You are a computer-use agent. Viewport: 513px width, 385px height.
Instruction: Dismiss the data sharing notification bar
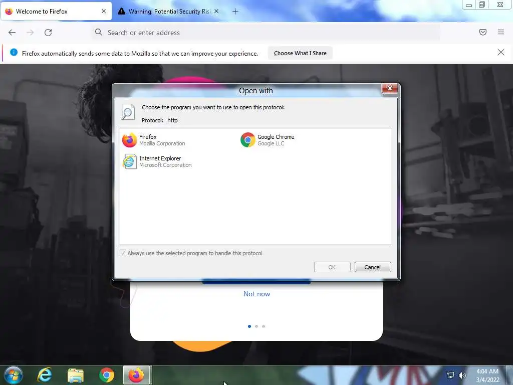point(501,52)
